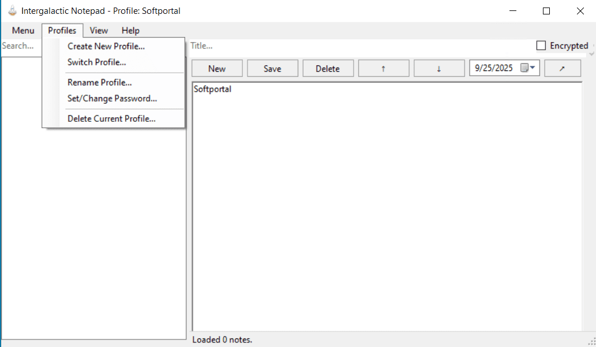Minimize the Intergalactic Notepad window
This screenshot has height=347, width=596.
513,10
